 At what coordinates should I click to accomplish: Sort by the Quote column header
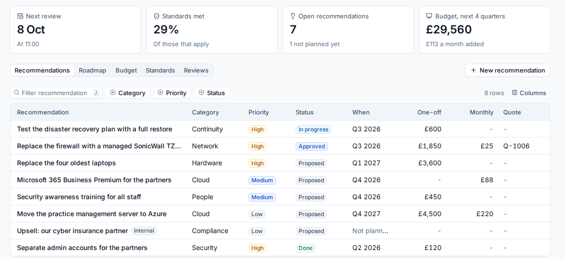(512, 112)
